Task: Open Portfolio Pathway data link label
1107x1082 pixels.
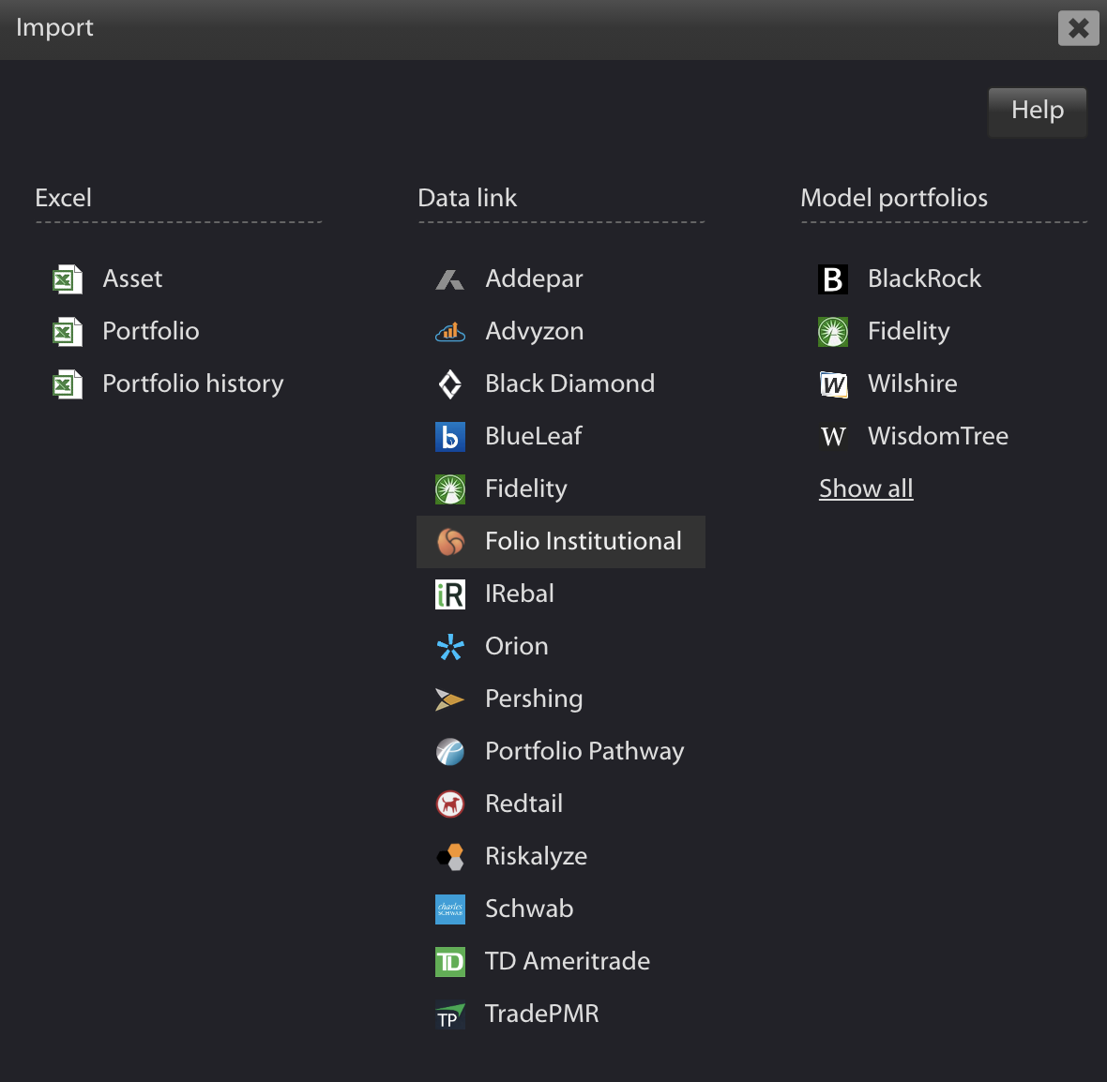Action: tap(584, 751)
